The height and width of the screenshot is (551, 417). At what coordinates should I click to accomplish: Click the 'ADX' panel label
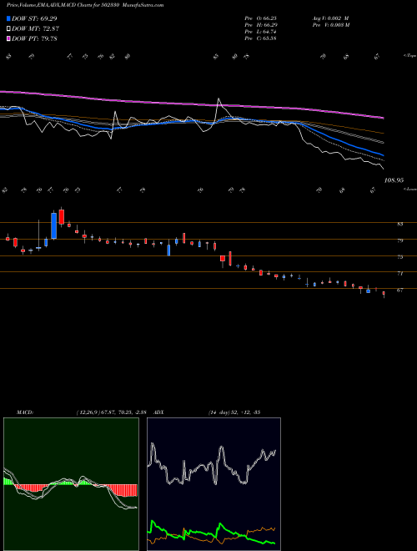pyautogui.click(x=159, y=412)
